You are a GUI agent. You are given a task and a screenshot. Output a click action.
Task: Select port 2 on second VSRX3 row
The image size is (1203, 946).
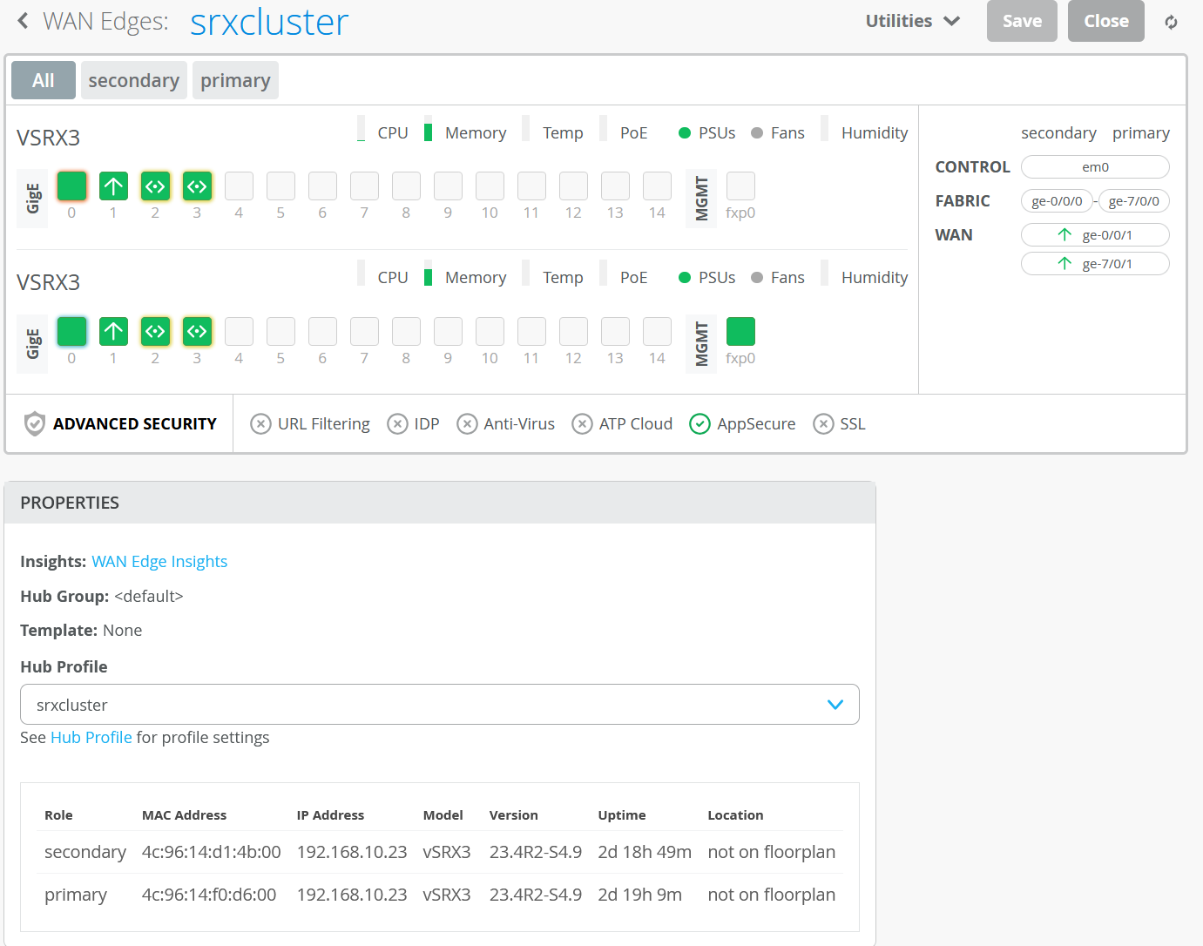pos(155,331)
